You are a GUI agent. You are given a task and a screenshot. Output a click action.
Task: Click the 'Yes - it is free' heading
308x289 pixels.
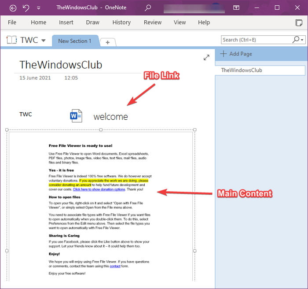pyautogui.click(x=61, y=170)
